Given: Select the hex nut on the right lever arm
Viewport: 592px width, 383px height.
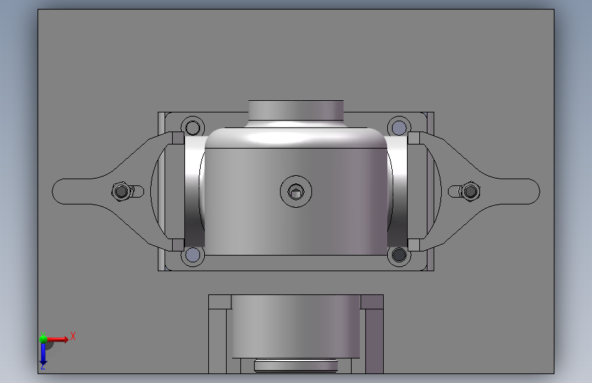Looking at the screenshot, I should (x=470, y=191).
